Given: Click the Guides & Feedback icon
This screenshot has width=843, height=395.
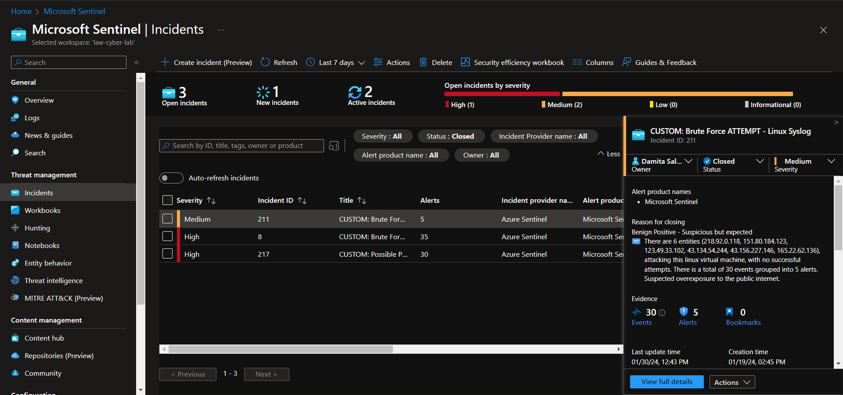Looking at the screenshot, I should (627, 62).
